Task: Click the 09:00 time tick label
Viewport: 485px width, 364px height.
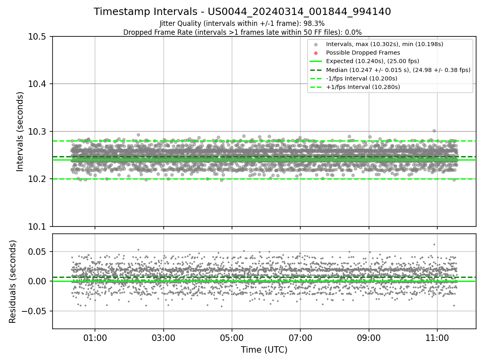Action: click(x=369, y=338)
